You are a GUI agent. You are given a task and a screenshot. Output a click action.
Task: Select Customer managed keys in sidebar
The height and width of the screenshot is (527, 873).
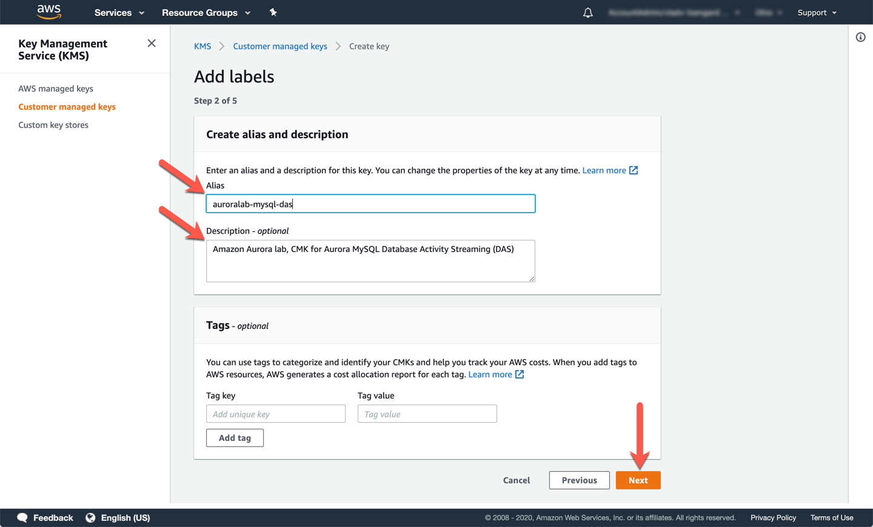coord(67,107)
